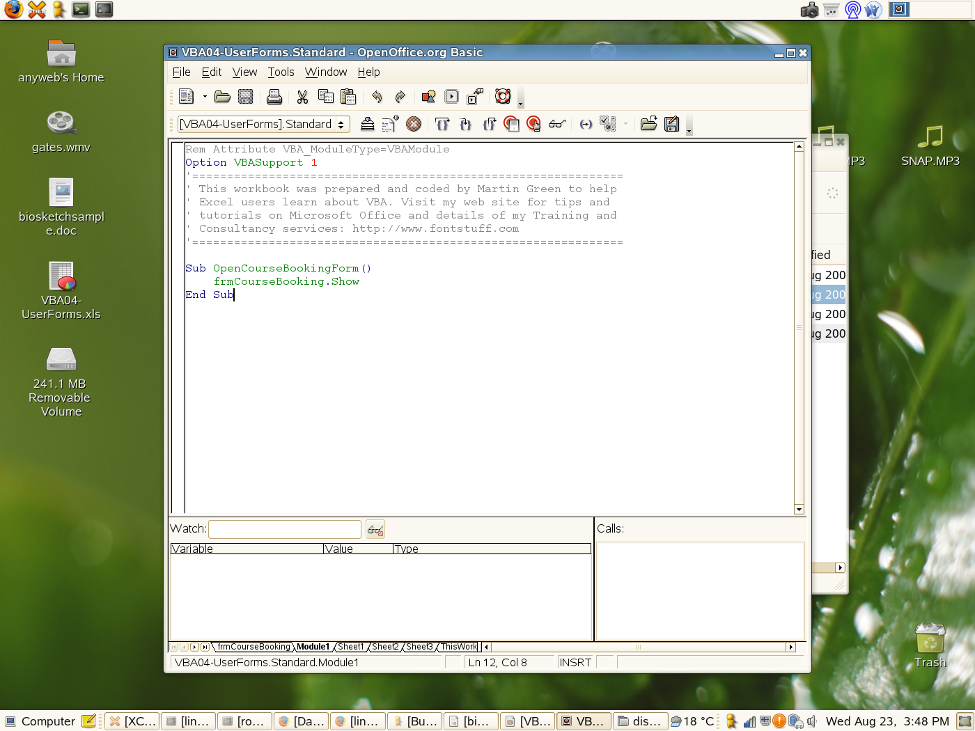Switch to Sheet3 module tab
975x731 pixels.
click(x=419, y=647)
